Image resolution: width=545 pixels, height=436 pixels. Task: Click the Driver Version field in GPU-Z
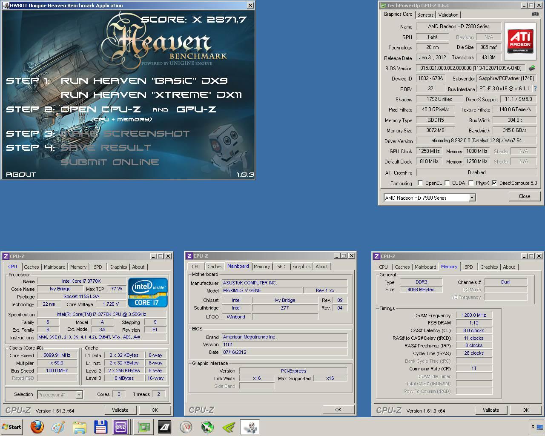476,141
